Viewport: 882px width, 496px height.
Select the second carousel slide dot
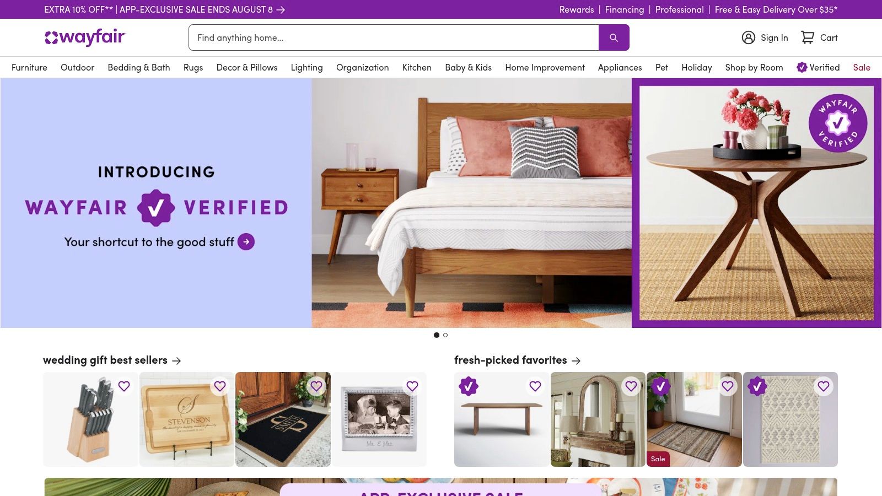[x=445, y=335]
